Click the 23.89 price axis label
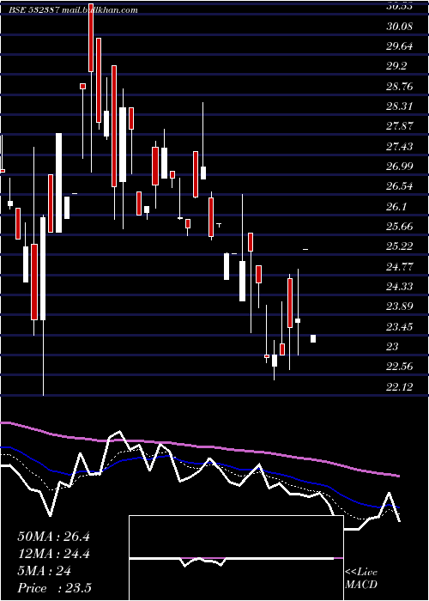Screen dimensions: 429x601 pos(400,307)
